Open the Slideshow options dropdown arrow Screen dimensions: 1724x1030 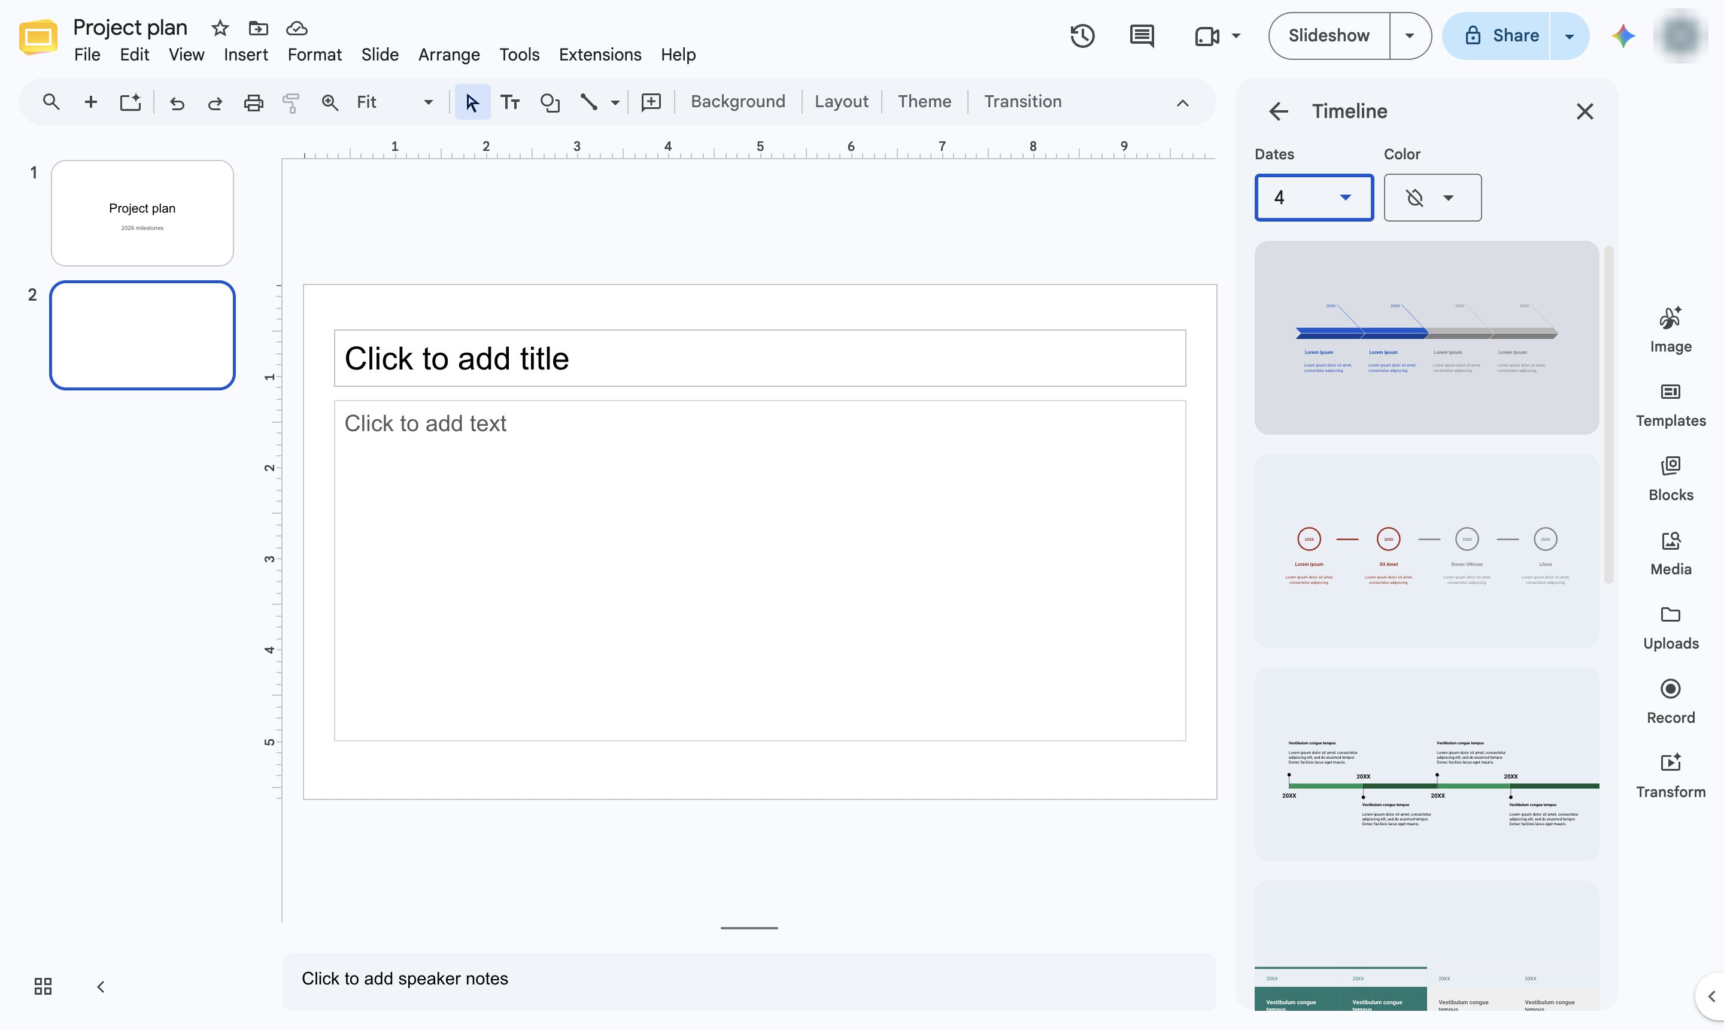[x=1409, y=35]
